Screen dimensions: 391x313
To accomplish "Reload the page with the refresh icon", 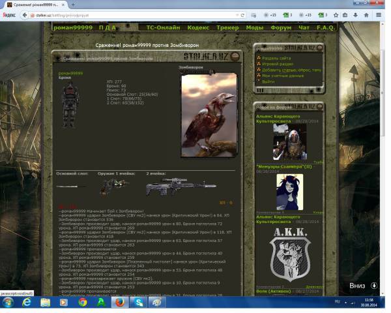I will point(242,15).
